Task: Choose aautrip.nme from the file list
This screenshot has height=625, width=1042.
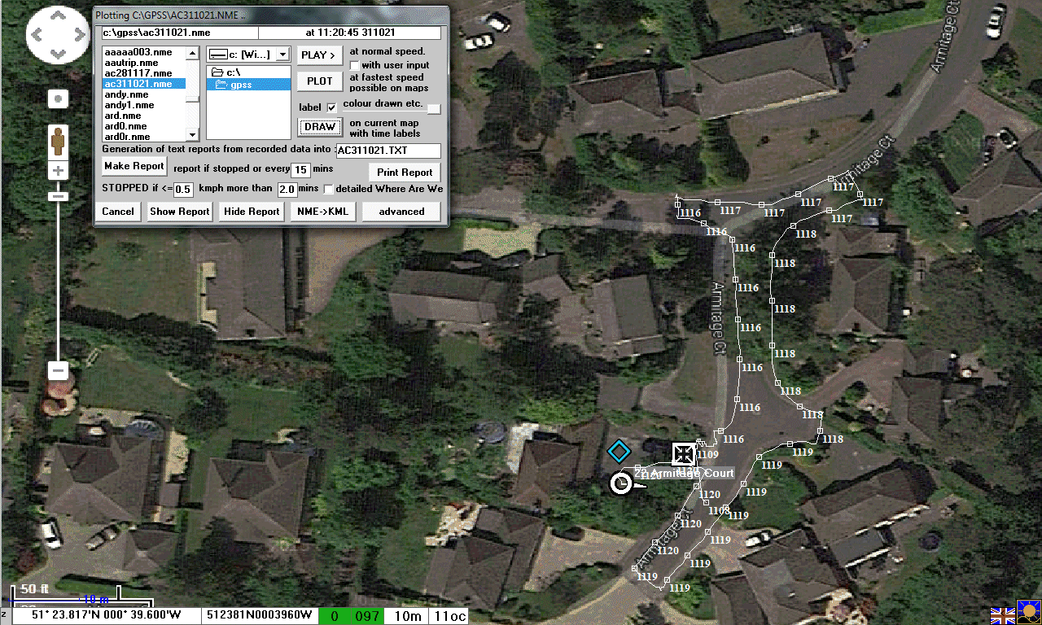Action: pos(131,63)
